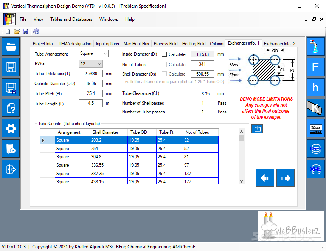Open the User database icon

click(316, 149)
